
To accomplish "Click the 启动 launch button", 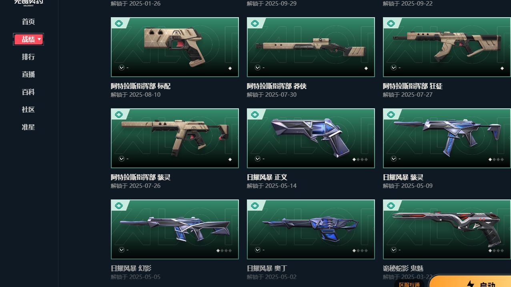I will pyautogui.click(x=470, y=281).
